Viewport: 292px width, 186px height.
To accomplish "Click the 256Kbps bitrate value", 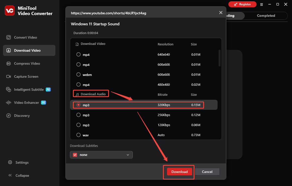I will [164, 115].
